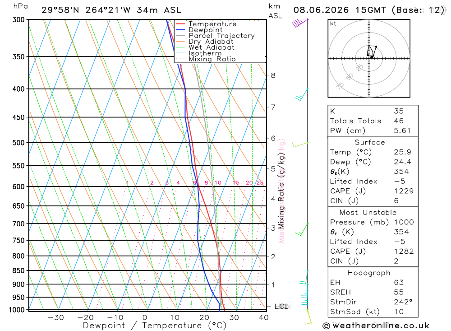Click the '50' ring label in hodograph
Image resolution: width=451 pixels, height=331 pixels.
coord(350,77)
